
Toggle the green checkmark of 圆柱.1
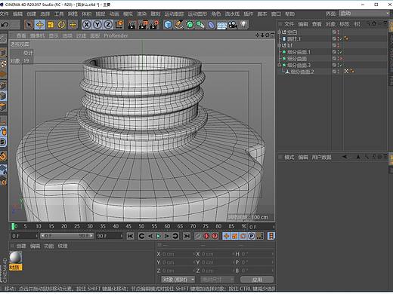[341, 38]
